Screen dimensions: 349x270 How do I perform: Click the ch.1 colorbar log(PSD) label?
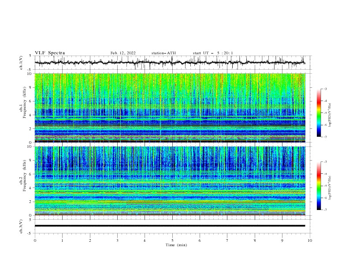tap(330, 115)
